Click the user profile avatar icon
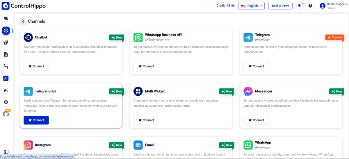 click(x=322, y=6)
